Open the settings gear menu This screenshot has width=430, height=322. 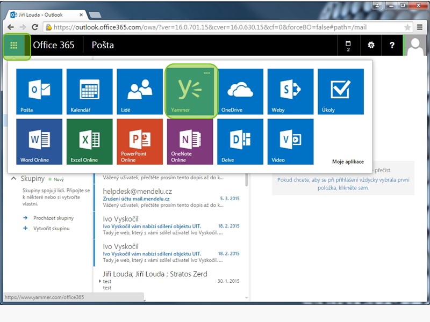click(x=371, y=46)
